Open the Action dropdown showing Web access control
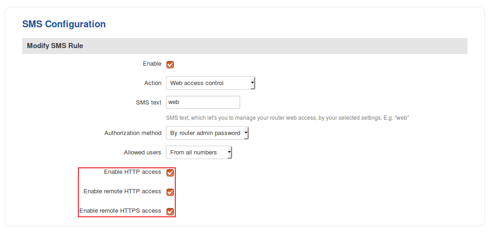 (210, 83)
